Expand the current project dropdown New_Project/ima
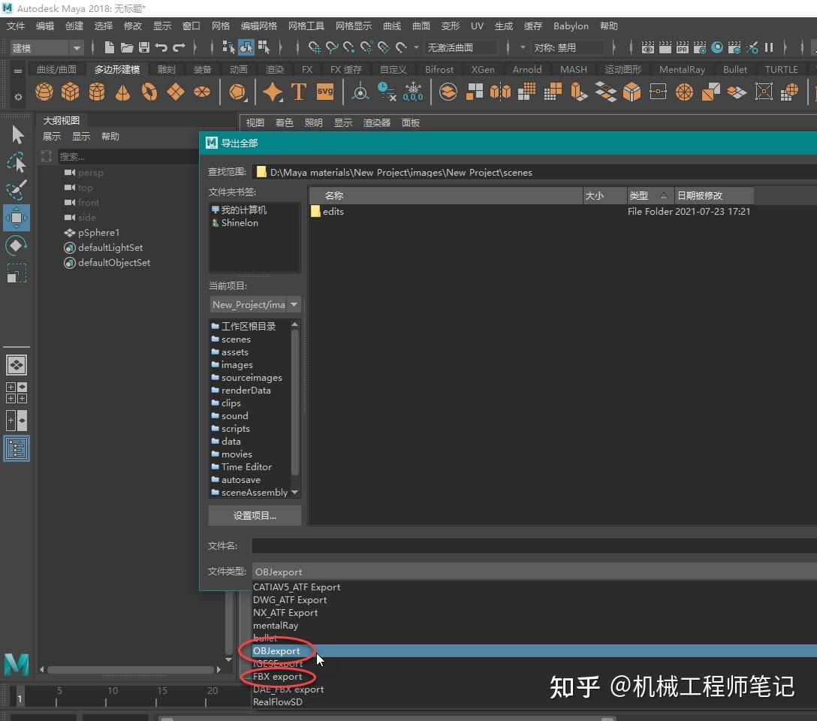Viewport: 817px width, 721px height. click(255, 304)
